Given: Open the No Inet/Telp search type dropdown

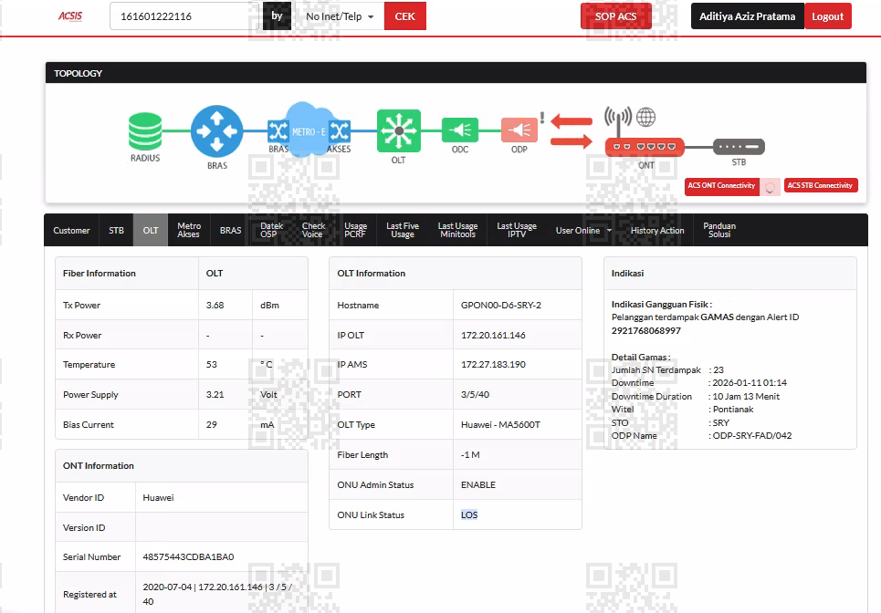Looking at the screenshot, I should pyautogui.click(x=340, y=16).
